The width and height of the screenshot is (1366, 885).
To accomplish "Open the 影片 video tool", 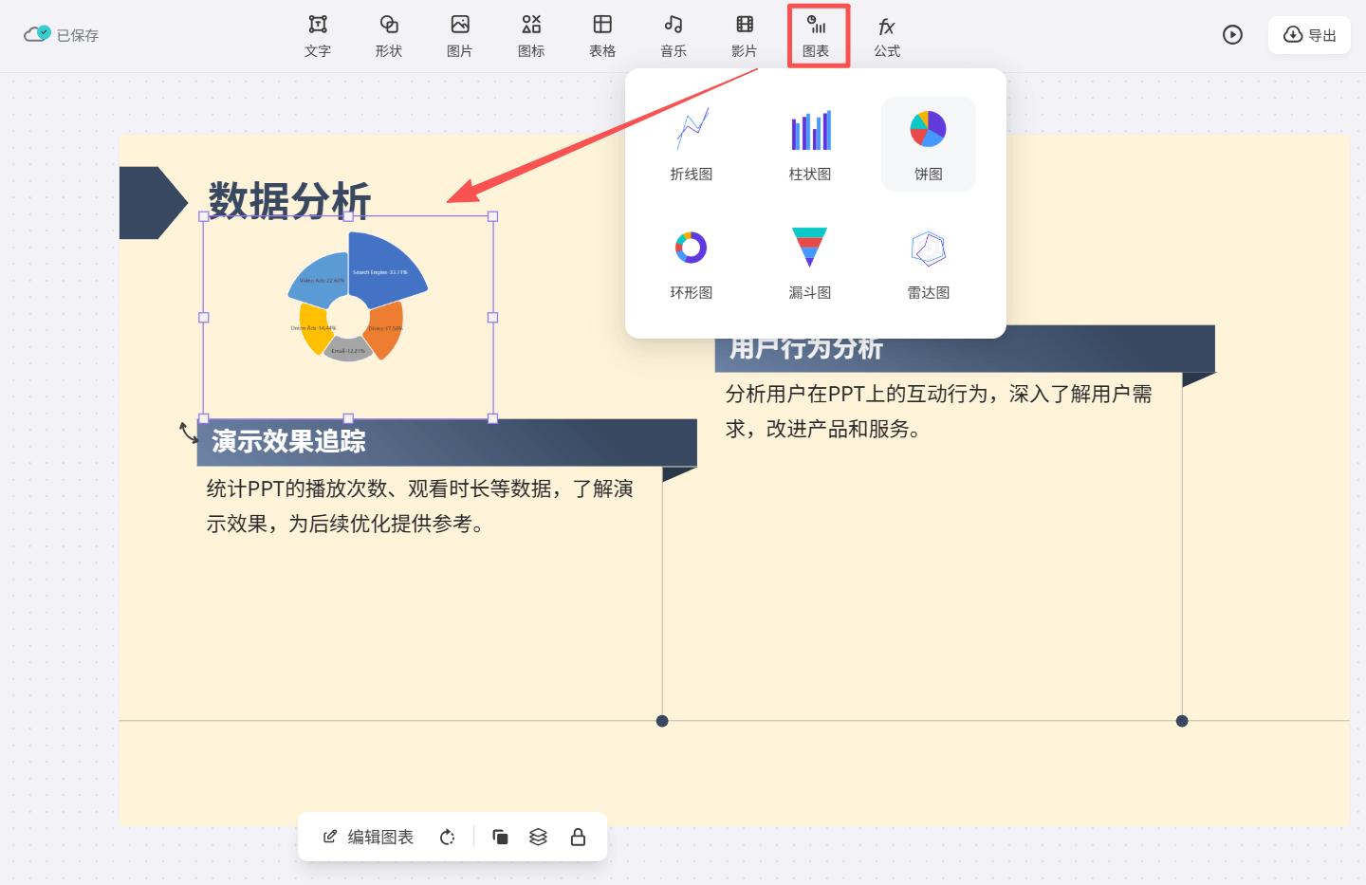I will (745, 35).
